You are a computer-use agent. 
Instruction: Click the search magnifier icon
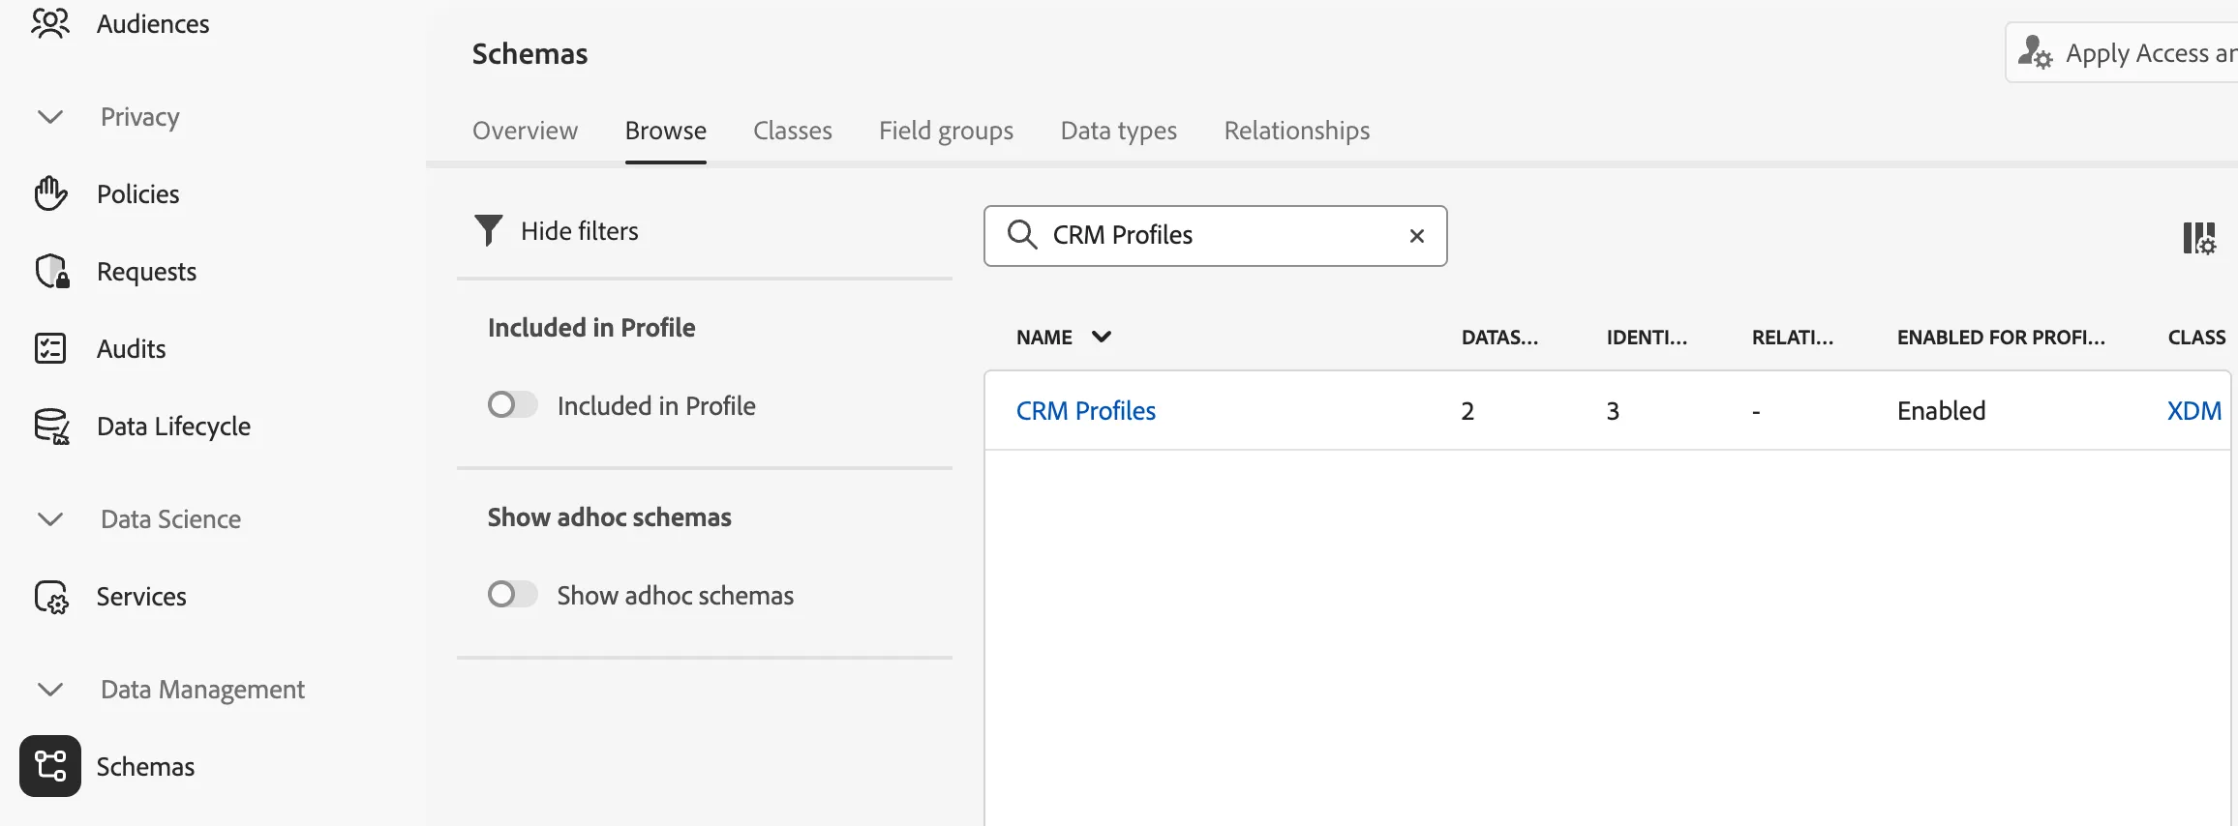[1022, 235]
